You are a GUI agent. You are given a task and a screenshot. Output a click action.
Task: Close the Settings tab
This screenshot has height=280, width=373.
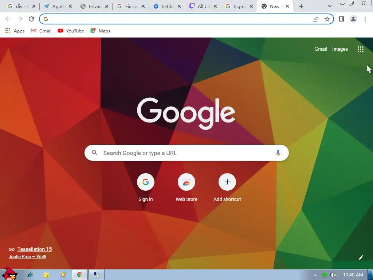coord(179,7)
